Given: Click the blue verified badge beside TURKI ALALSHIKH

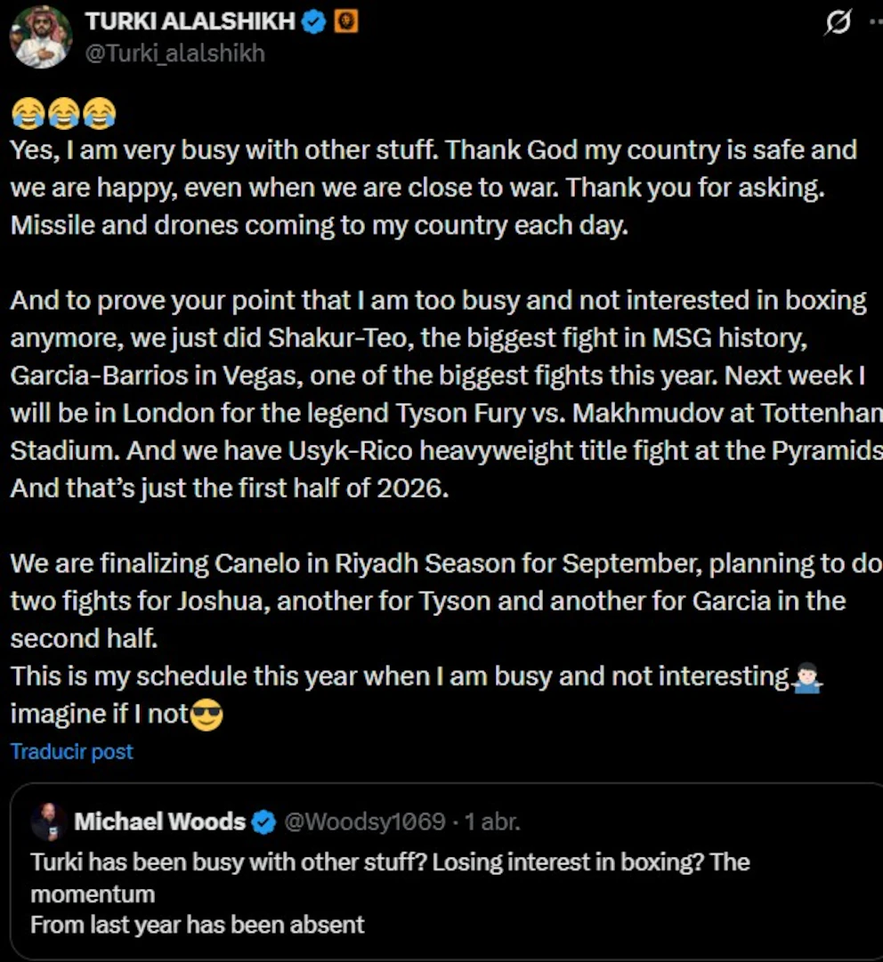Looking at the screenshot, I should [314, 22].
